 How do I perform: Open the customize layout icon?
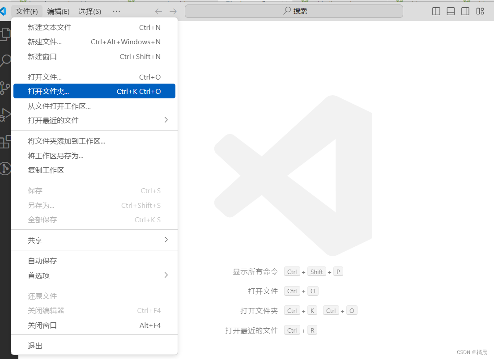coord(480,11)
